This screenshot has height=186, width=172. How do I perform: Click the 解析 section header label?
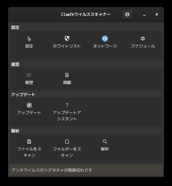point(15,131)
